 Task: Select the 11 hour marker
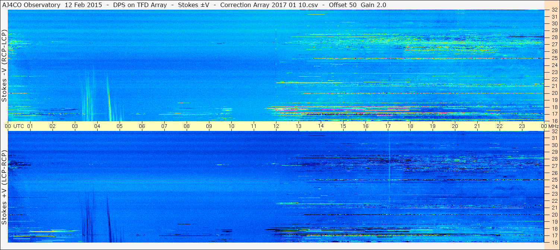click(254, 126)
